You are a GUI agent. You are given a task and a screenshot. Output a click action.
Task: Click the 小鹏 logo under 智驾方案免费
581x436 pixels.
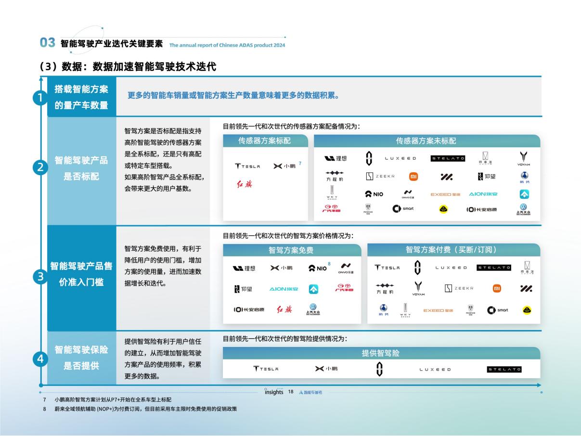coord(282,268)
